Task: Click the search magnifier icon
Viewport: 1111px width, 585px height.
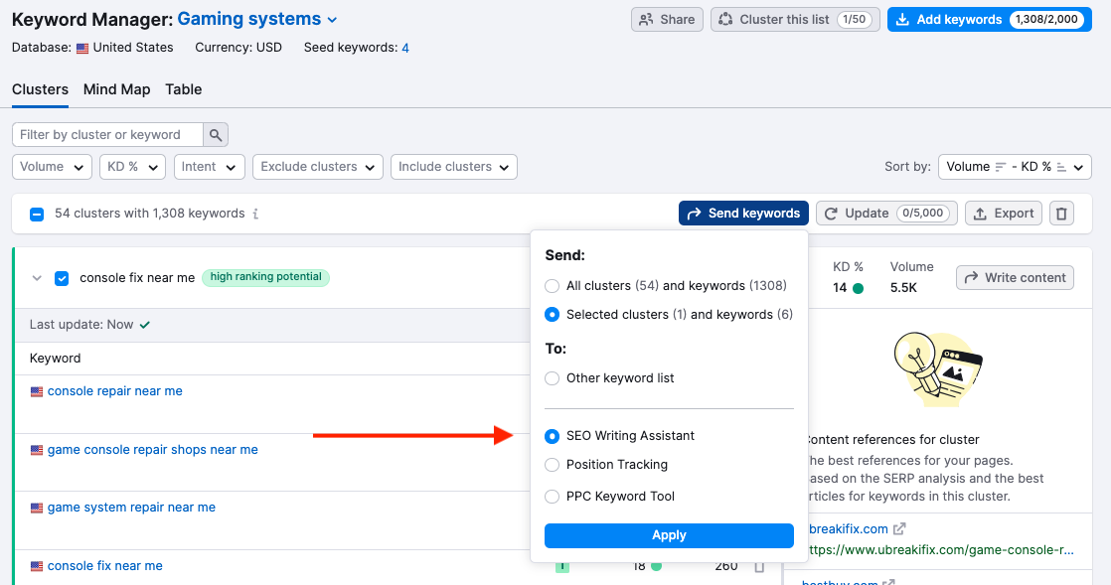Action: (216, 135)
